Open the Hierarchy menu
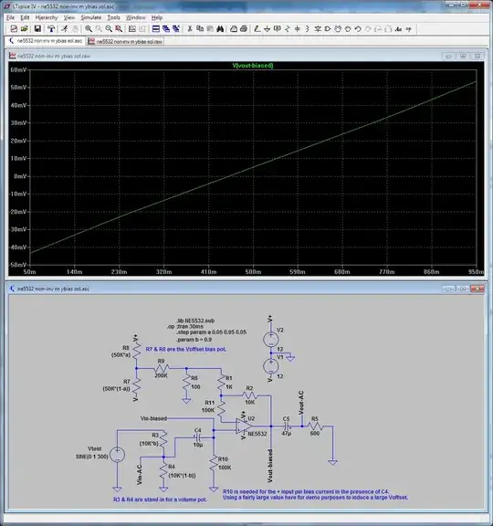The height and width of the screenshot is (526, 493). (47, 17)
